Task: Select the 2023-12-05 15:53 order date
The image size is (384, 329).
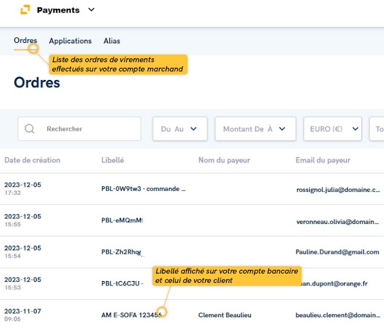Action: point(23,283)
